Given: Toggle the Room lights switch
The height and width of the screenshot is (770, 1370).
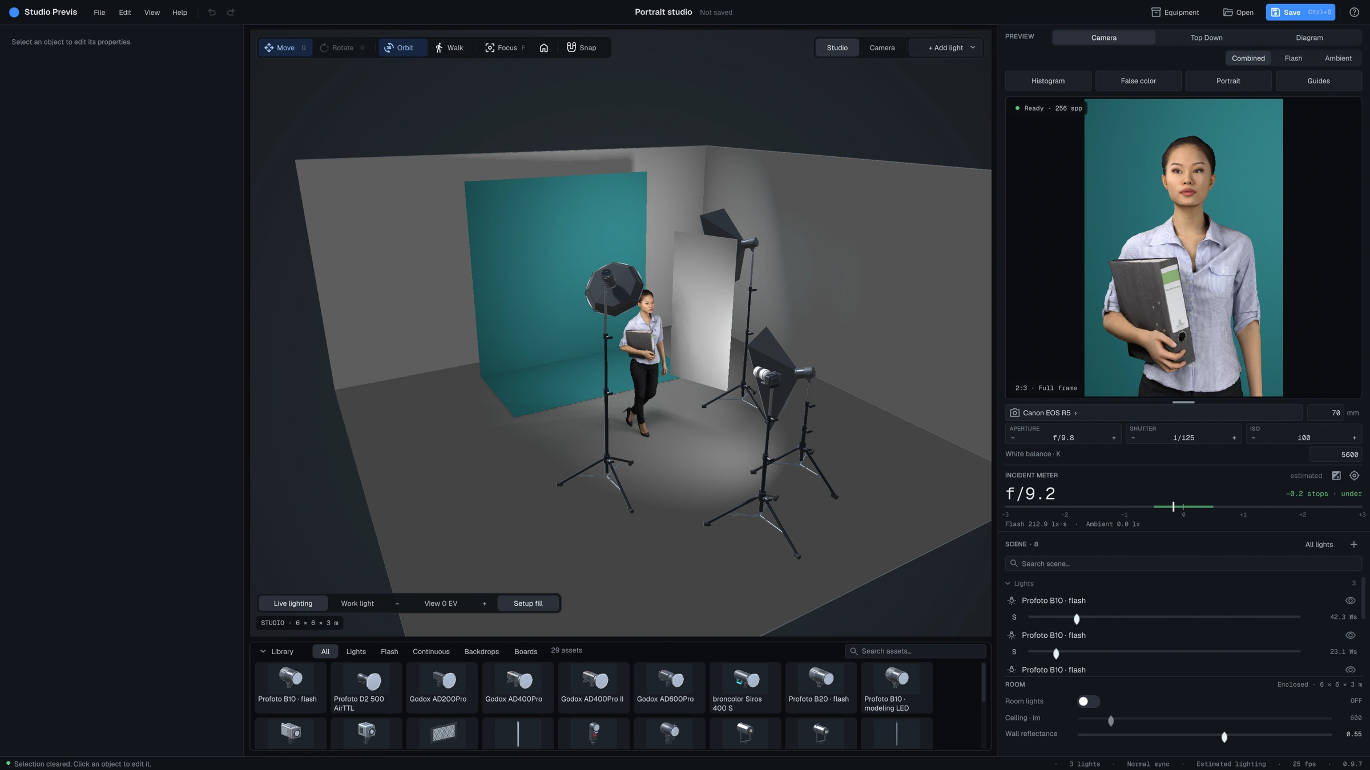Looking at the screenshot, I should [x=1088, y=702].
